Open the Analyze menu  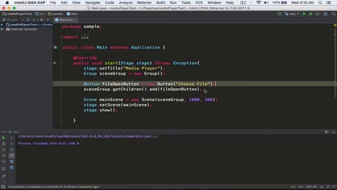(125, 3)
